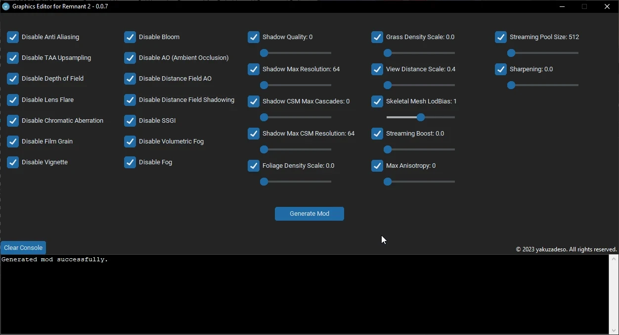
Task: Click the yakuzadeso copyright text
Action: coord(566,249)
